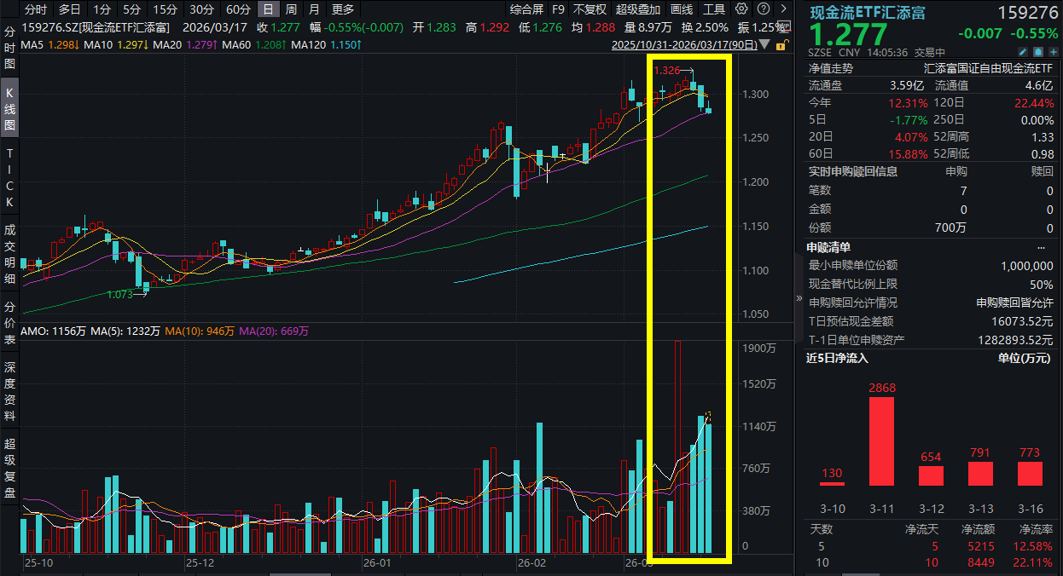The image size is (1063, 576).
Task: Open chart settings gear icon
Action: pos(741,9)
